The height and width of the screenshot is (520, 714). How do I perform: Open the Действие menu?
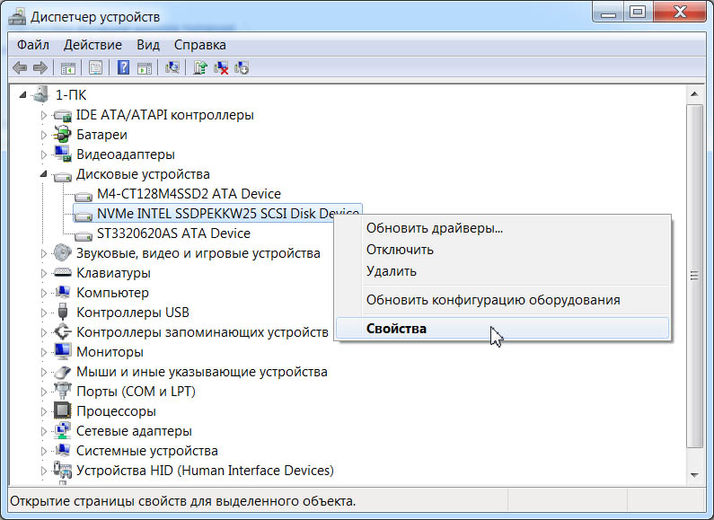pyautogui.click(x=93, y=45)
